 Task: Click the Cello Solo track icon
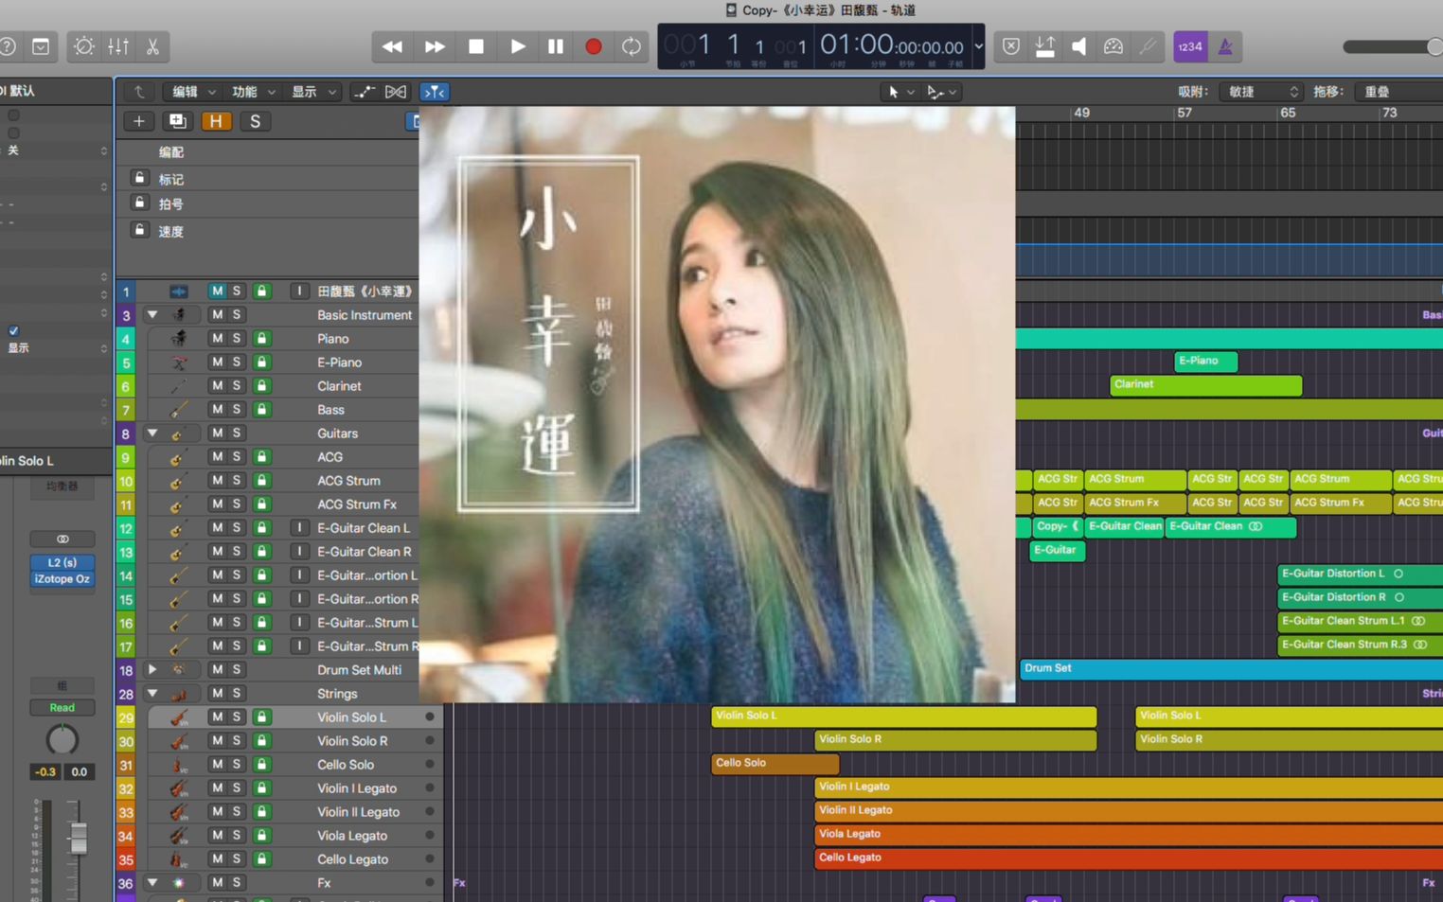(178, 765)
